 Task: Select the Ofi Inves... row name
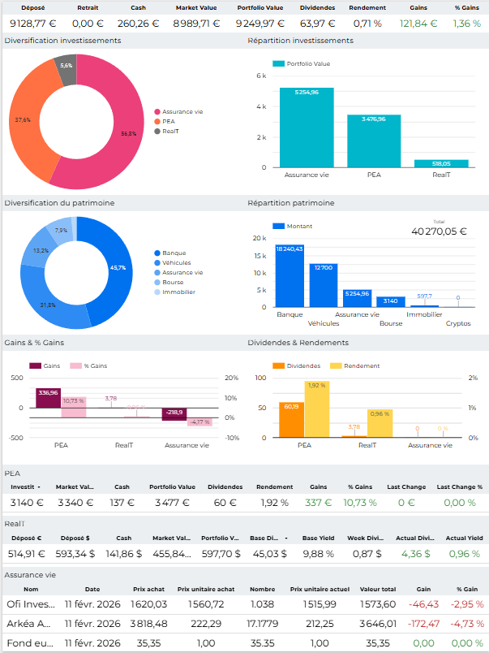coord(31,604)
